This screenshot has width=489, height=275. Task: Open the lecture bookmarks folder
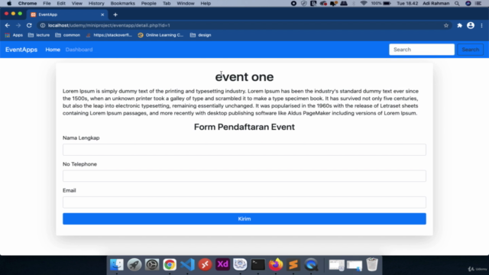(x=39, y=35)
